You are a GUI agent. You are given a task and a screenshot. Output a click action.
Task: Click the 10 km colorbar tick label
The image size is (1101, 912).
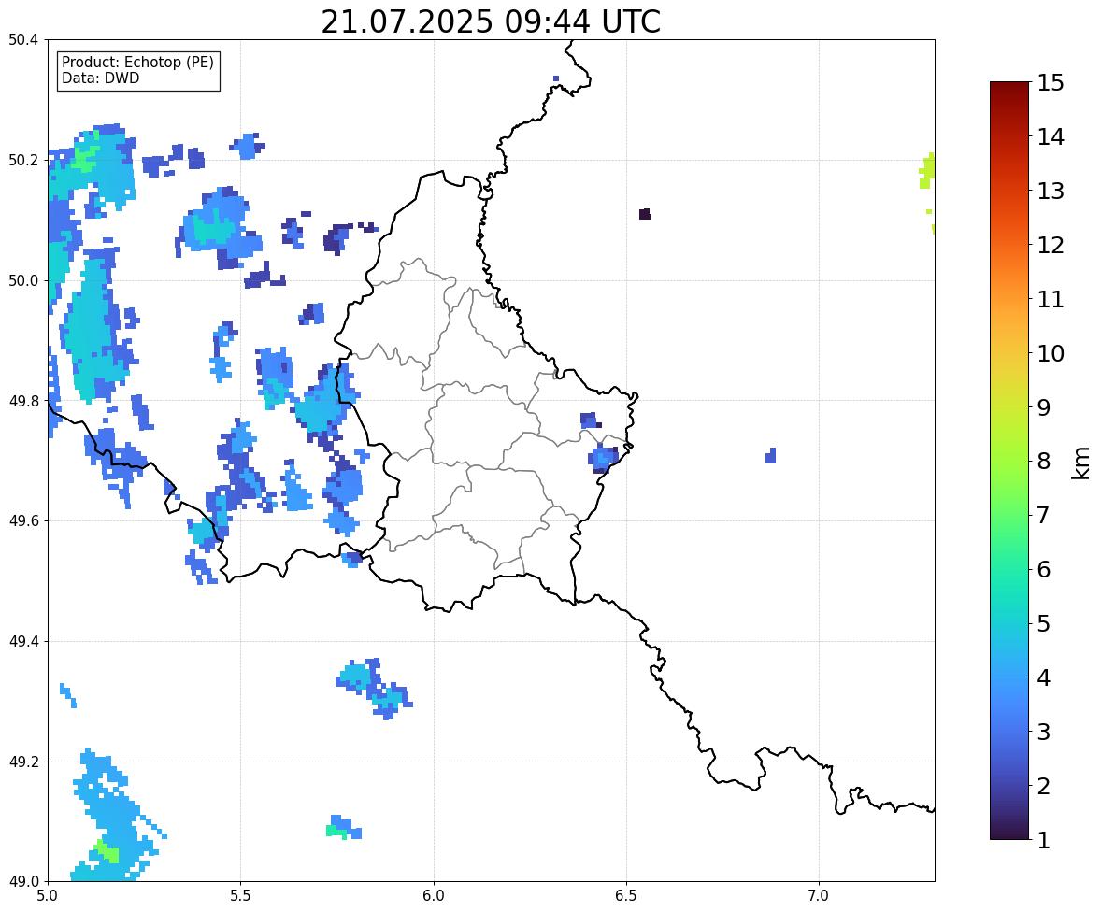click(1051, 353)
